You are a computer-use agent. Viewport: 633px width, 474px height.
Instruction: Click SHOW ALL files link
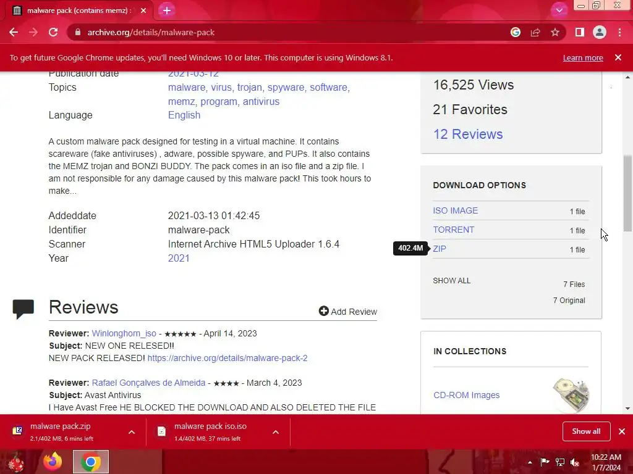point(451,281)
